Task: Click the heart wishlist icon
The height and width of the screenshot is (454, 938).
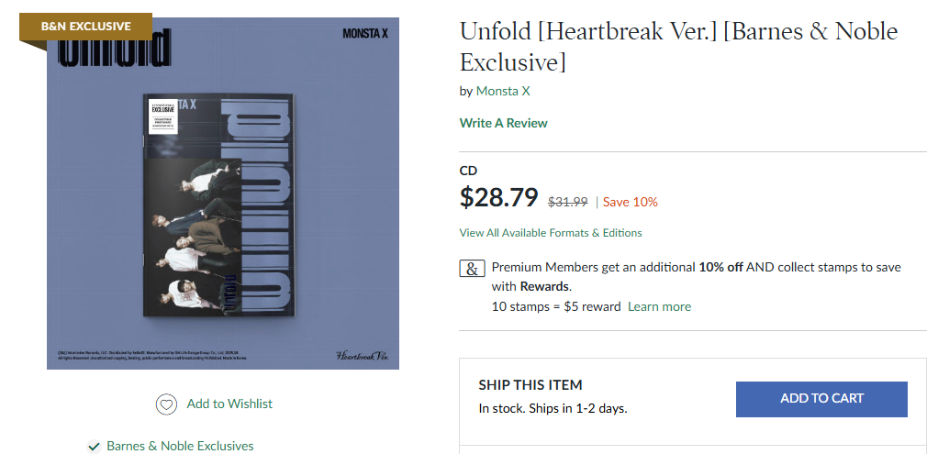Action: (x=166, y=404)
